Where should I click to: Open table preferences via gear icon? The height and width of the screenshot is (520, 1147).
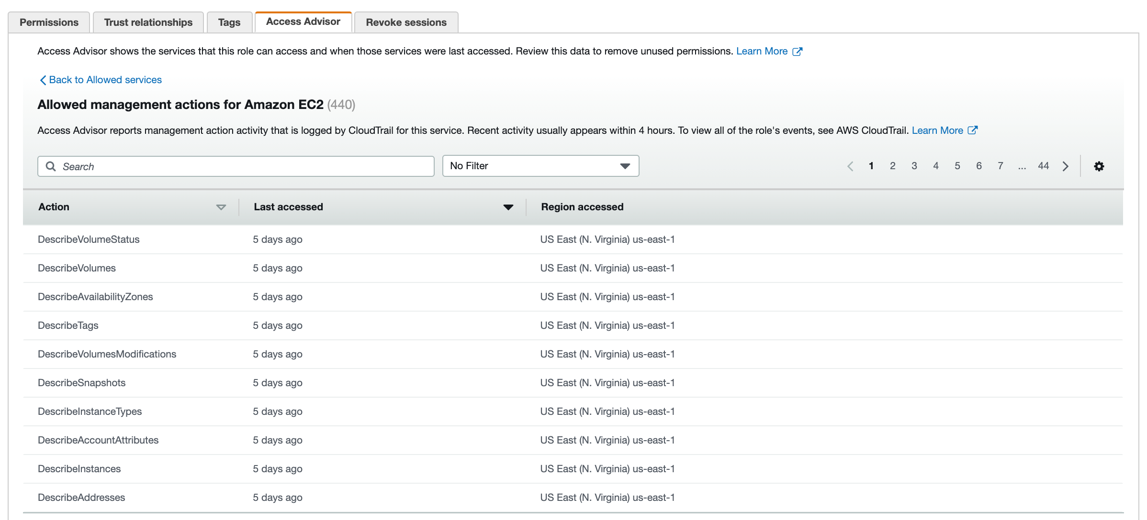[1099, 166]
